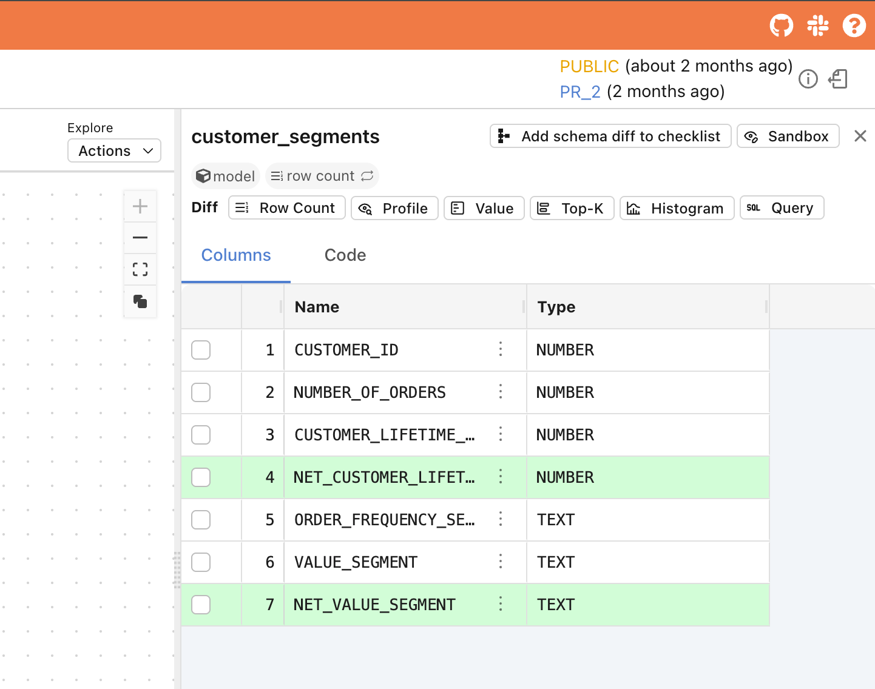Click the help question mark icon
The width and height of the screenshot is (875, 689).
tap(854, 25)
